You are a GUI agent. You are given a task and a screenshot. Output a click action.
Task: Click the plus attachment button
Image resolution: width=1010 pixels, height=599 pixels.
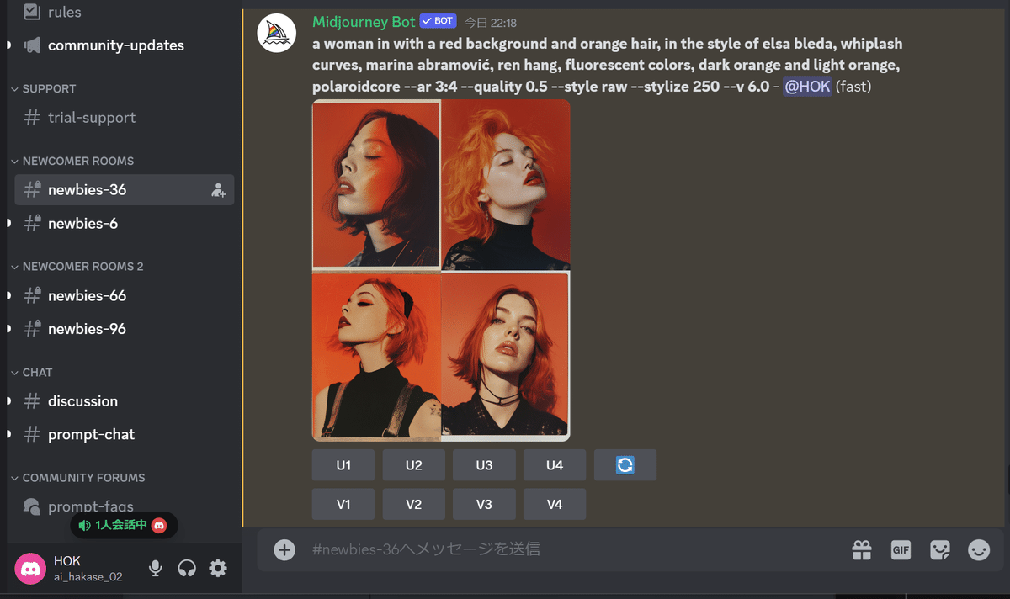(x=284, y=549)
